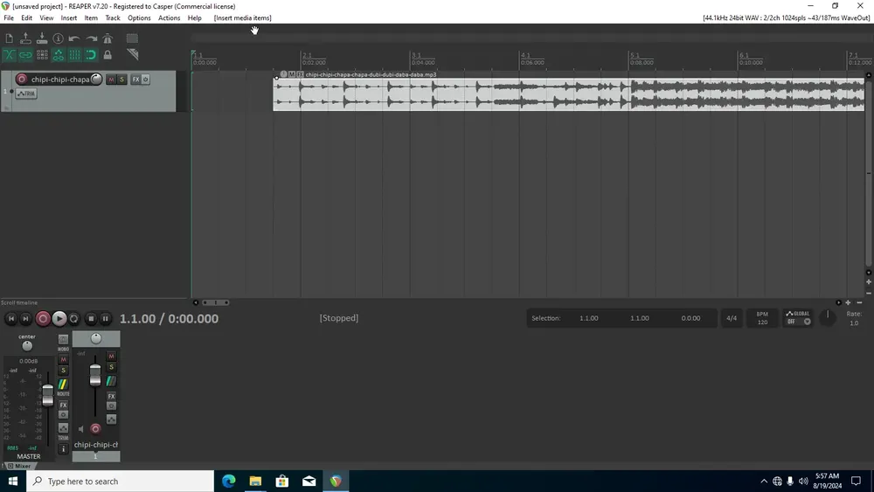The height and width of the screenshot is (492, 874).
Task: Open the View menu
Action: click(x=46, y=17)
